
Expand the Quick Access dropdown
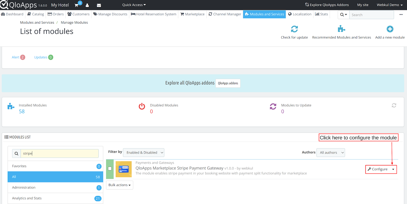(x=134, y=5)
